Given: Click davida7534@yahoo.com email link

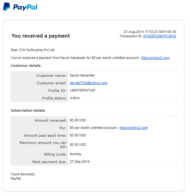Looking at the screenshot, I should click(89, 83).
